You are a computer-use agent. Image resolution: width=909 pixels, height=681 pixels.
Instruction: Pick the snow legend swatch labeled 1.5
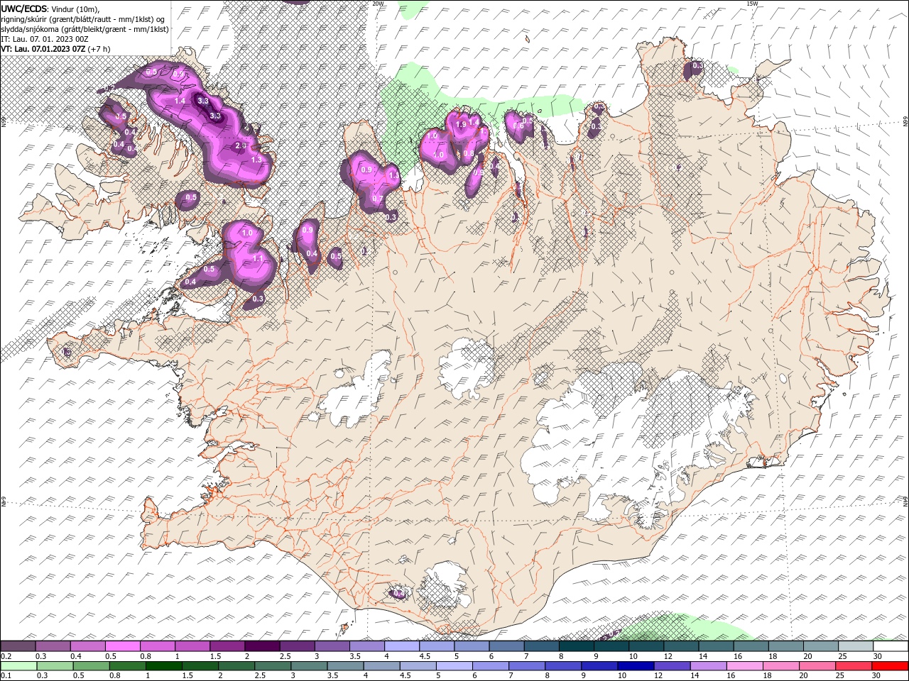click(x=227, y=646)
